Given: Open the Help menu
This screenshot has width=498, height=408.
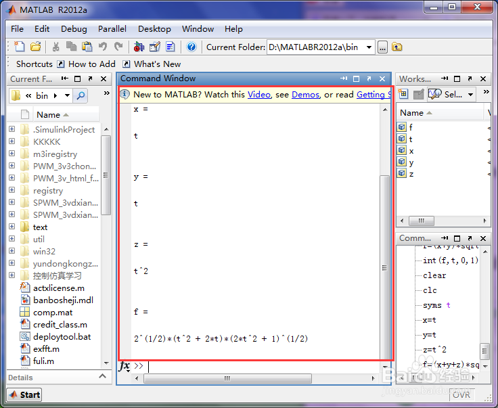Looking at the screenshot, I should point(233,29).
